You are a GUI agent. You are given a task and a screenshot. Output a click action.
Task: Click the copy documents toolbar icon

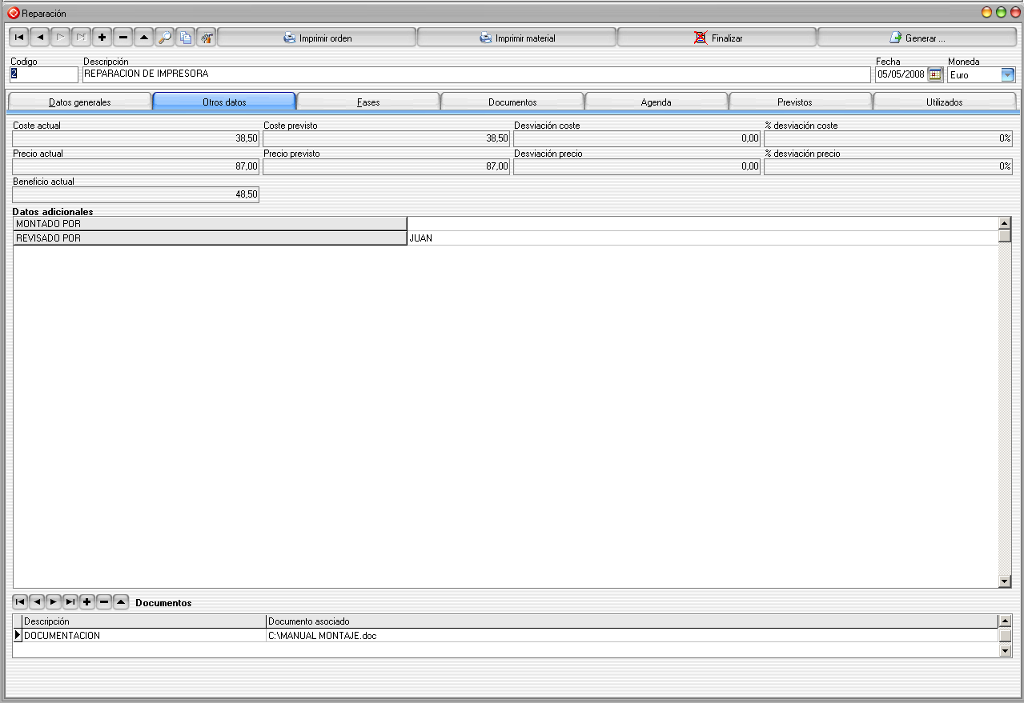[x=185, y=38]
